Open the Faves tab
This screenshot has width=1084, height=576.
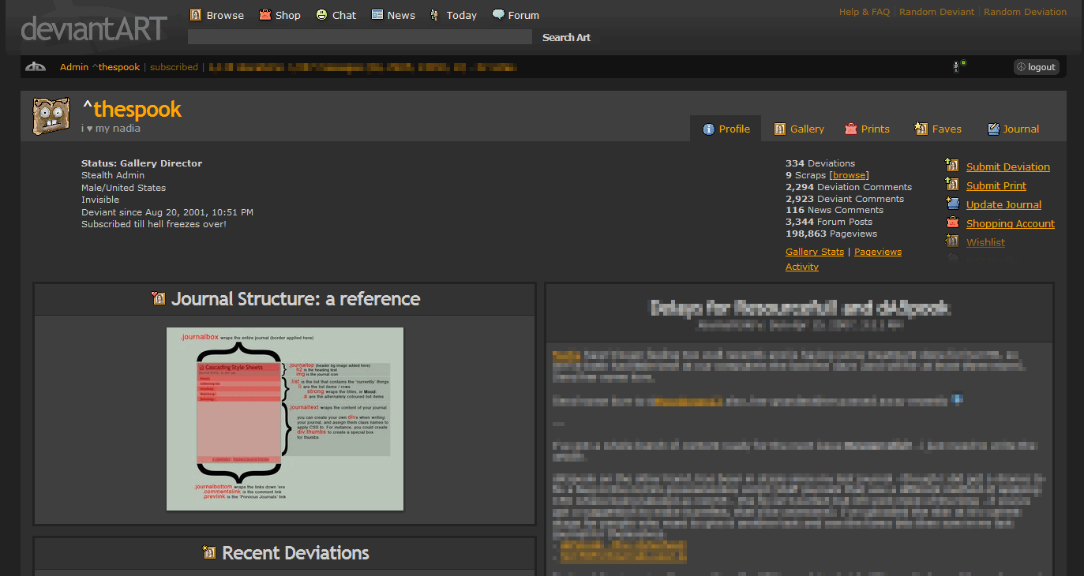pyautogui.click(x=938, y=129)
